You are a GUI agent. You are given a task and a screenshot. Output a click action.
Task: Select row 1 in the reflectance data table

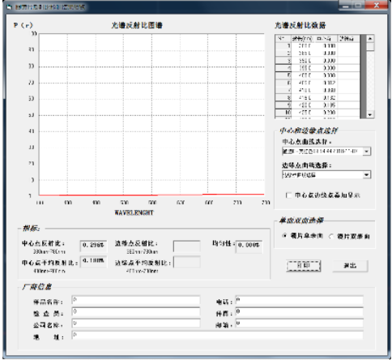coord(317,46)
